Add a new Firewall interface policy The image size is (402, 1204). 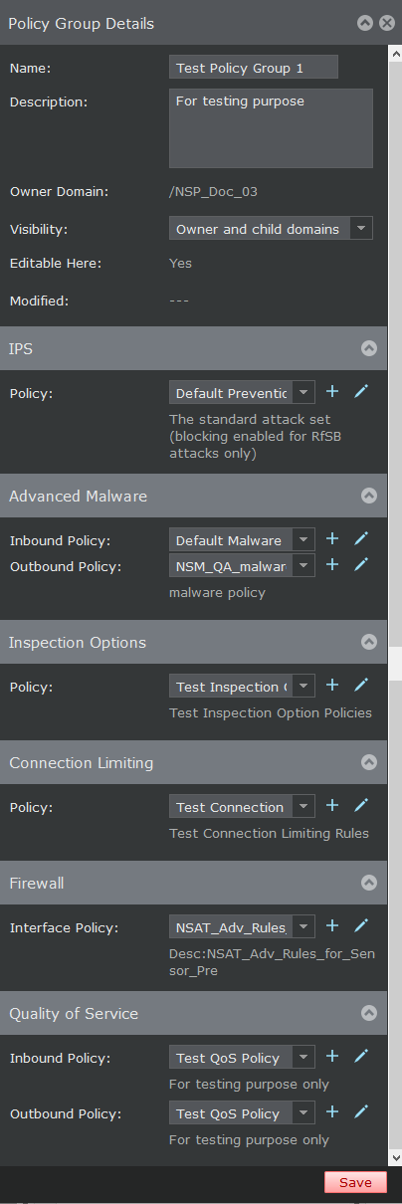coord(332,925)
